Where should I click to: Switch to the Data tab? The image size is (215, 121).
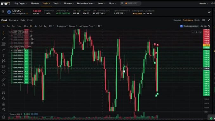[x=23, y=20]
